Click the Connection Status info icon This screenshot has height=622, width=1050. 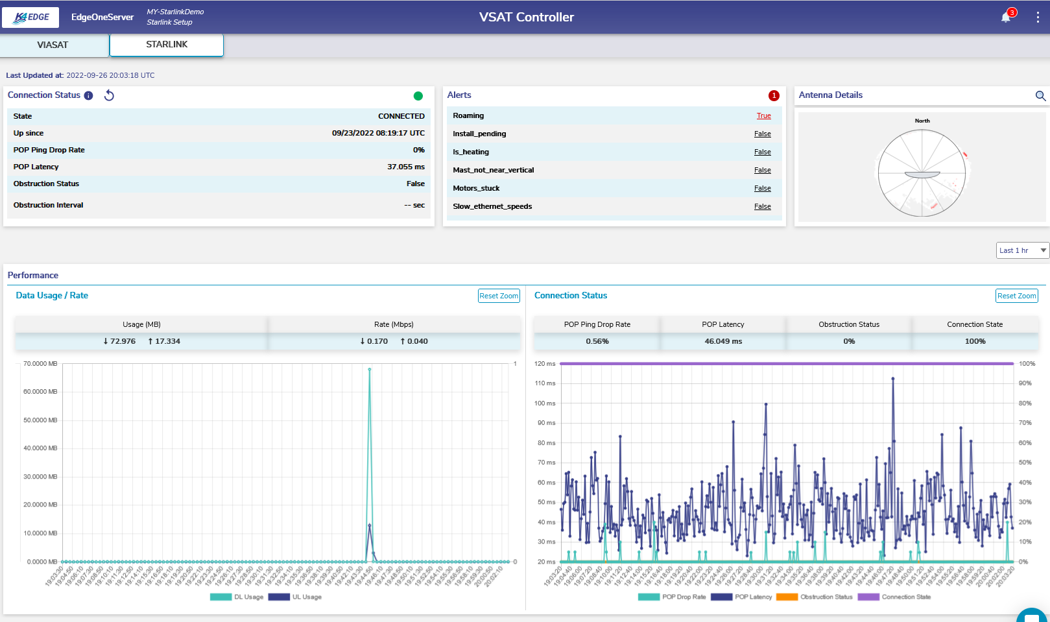[x=89, y=96]
